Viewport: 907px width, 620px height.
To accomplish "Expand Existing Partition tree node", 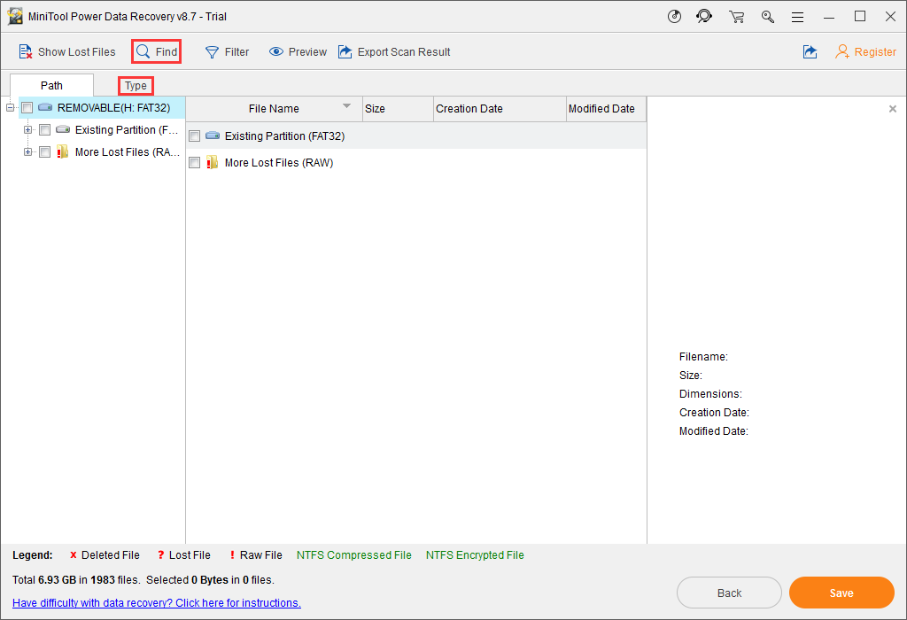I will [x=27, y=130].
